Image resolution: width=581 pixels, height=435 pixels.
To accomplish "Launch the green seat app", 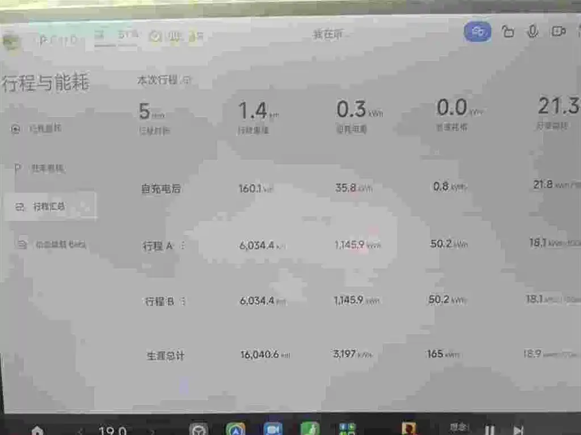I will click(x=310, y=429).
